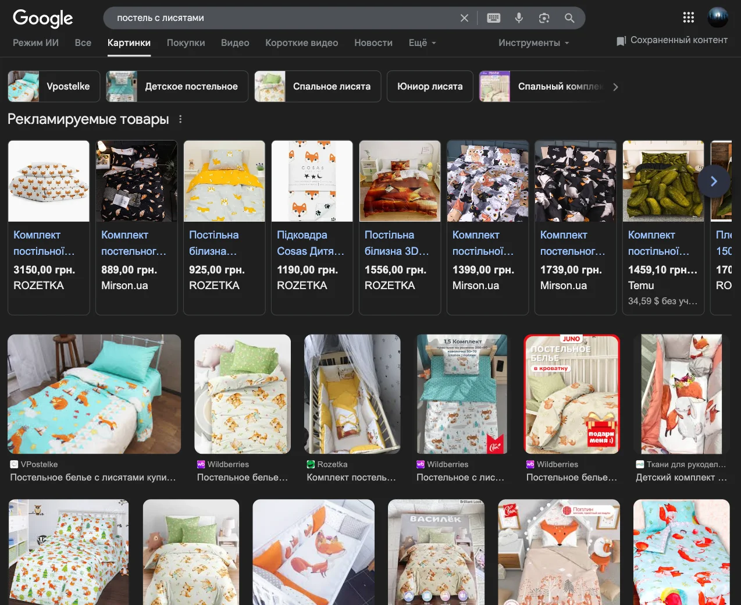Select the Спальное лисята filter chip
This screenshot has width=741, height=605.
tap(318, 87)
